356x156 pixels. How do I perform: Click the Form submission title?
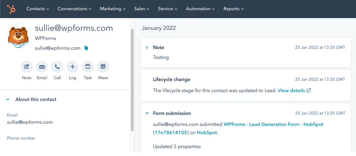(172, 113)
